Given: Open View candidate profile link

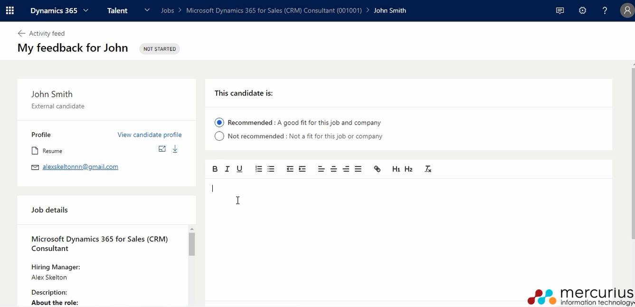Looking at the screenshot, I should tap(150, 135).
